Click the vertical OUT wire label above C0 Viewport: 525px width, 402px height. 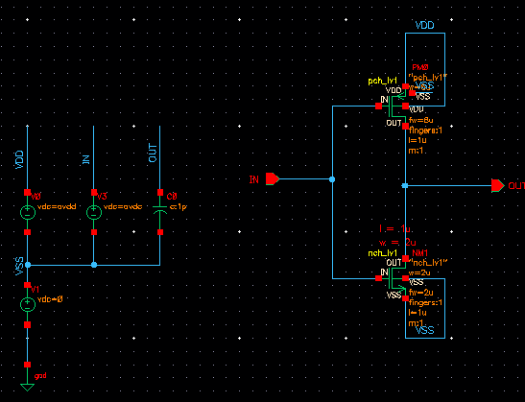point(153,154)
